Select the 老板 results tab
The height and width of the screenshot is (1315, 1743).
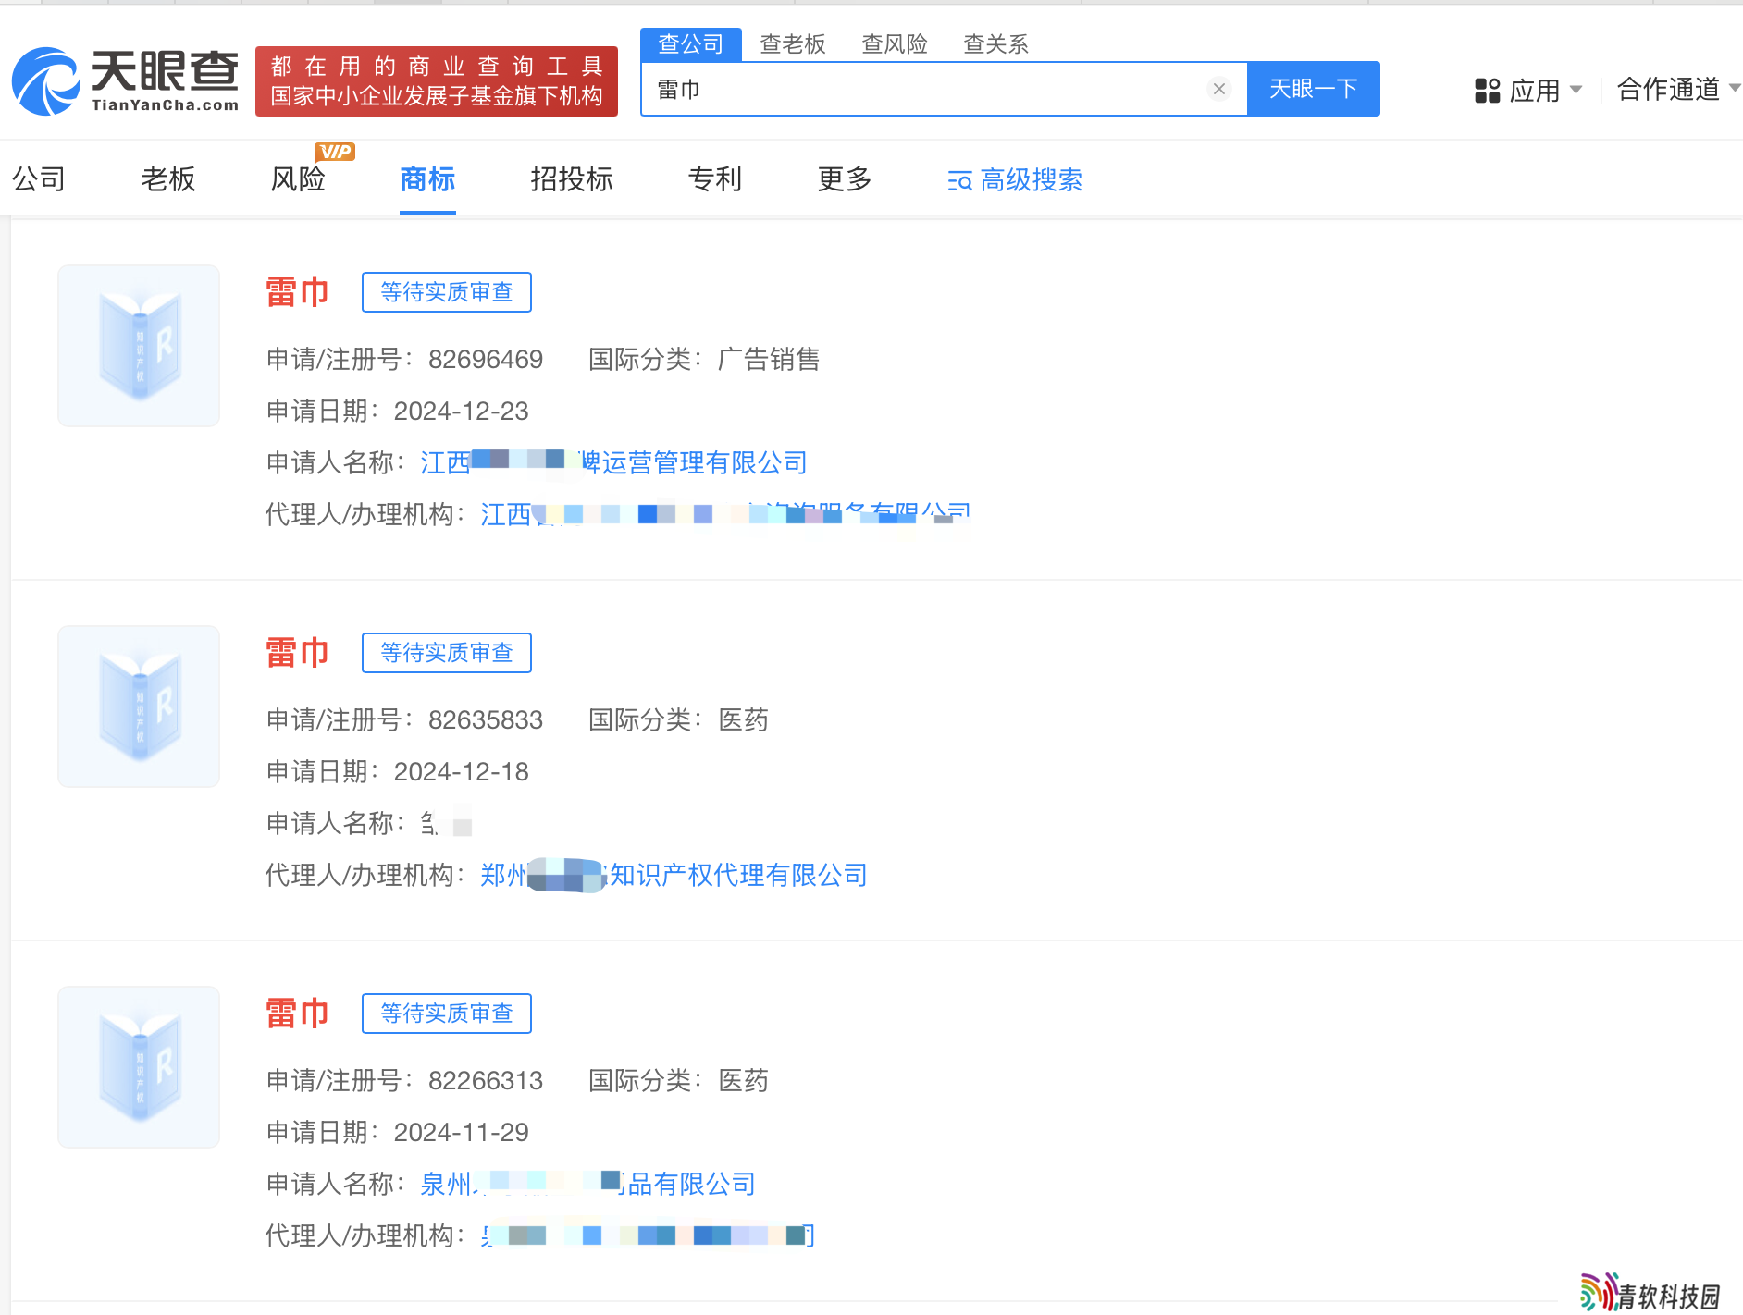tap(168, 178)
